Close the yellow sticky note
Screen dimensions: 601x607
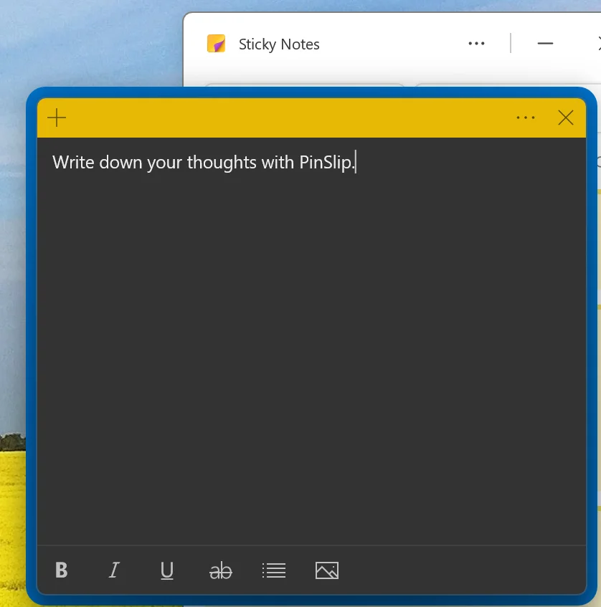(x=565, y=118)
